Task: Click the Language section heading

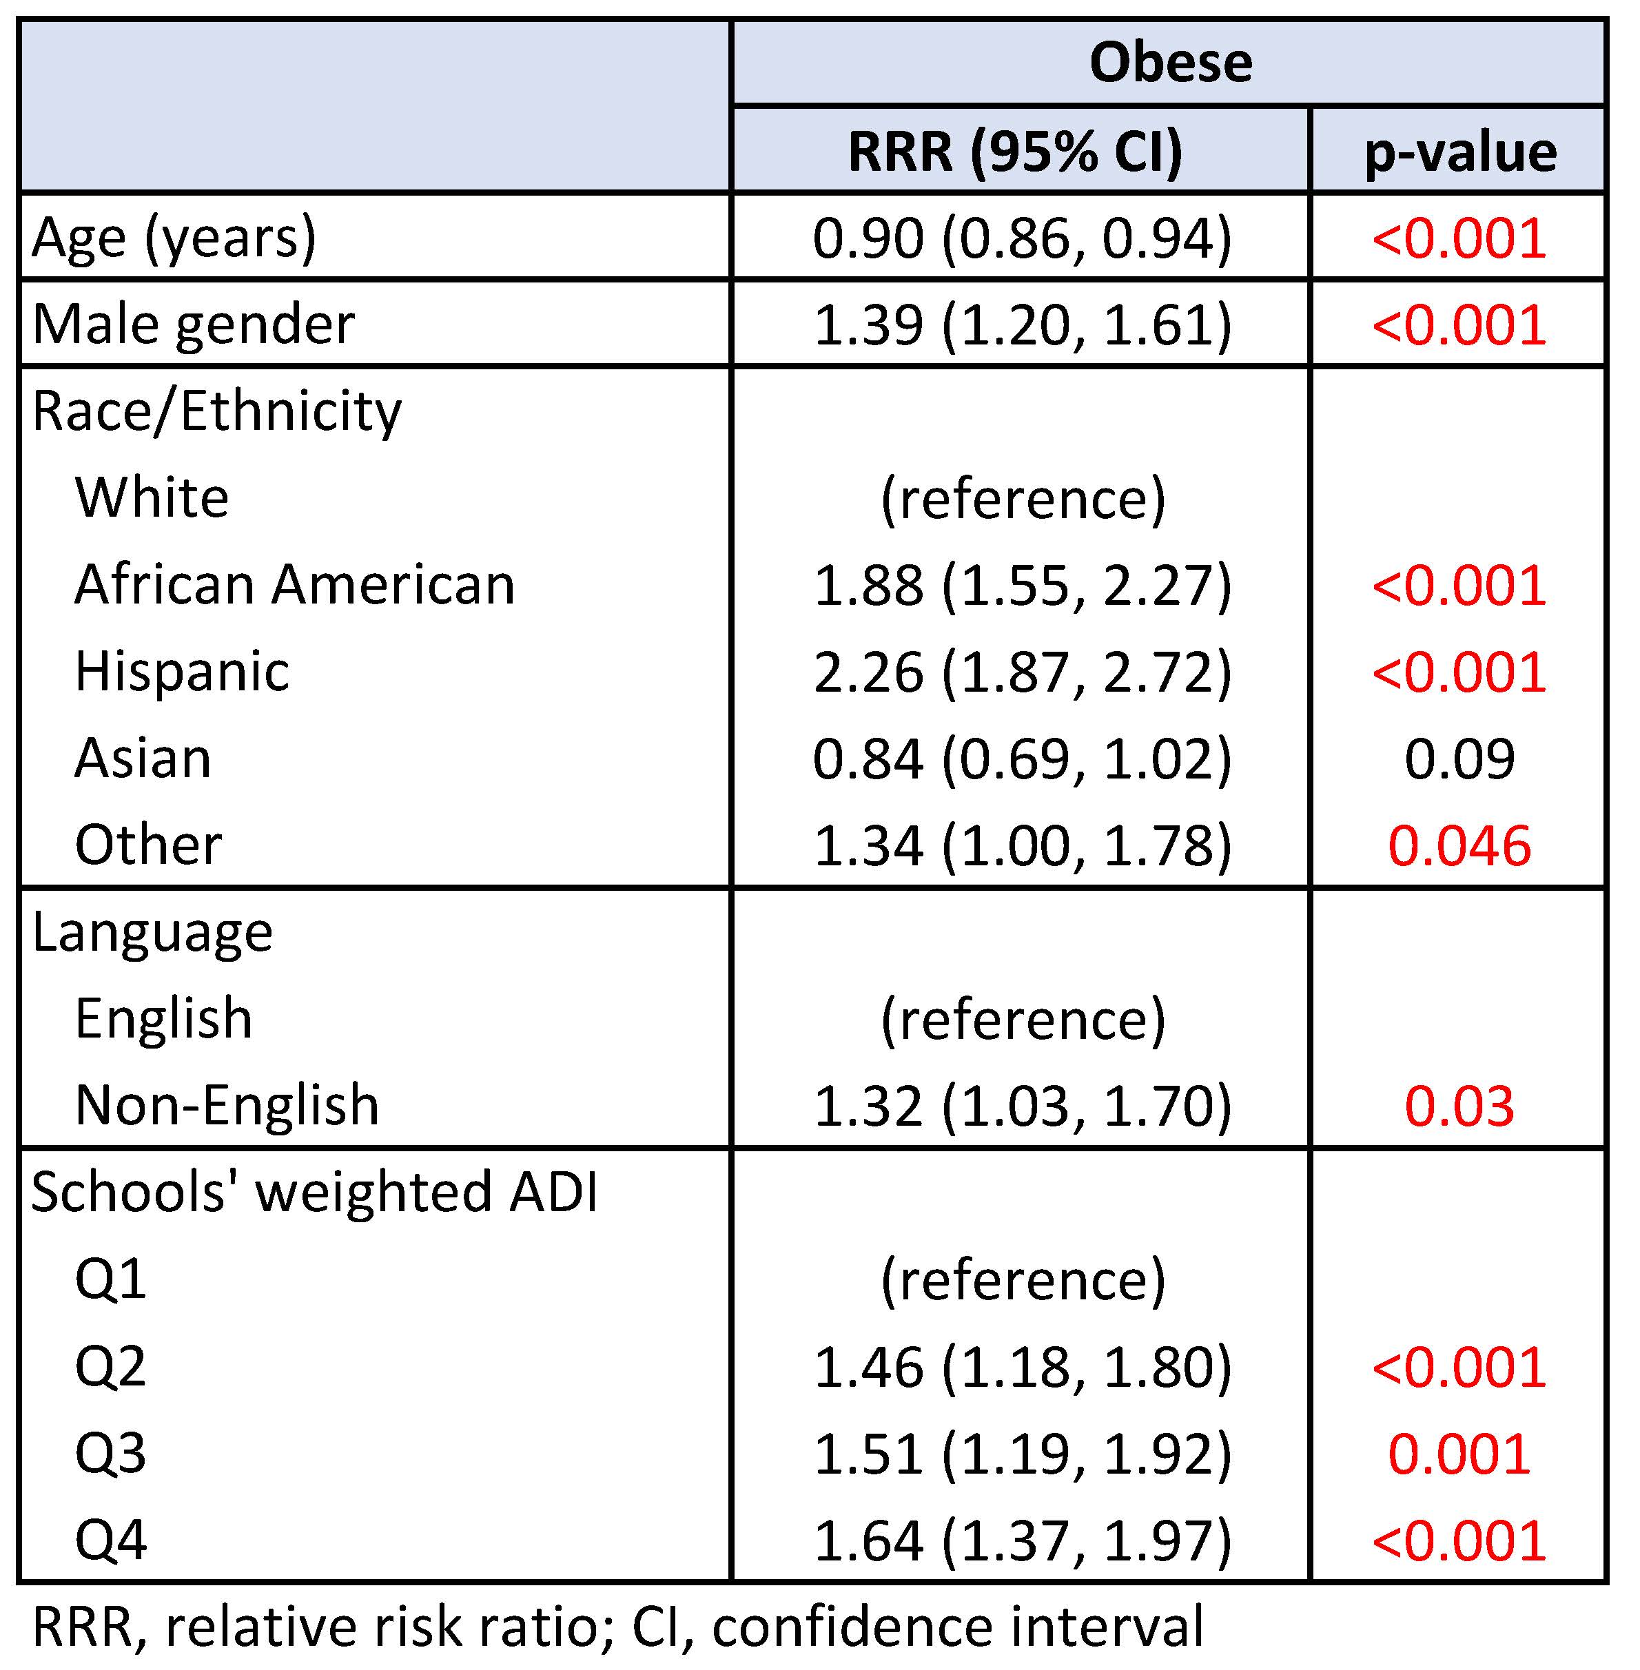Action: [152, 934]
